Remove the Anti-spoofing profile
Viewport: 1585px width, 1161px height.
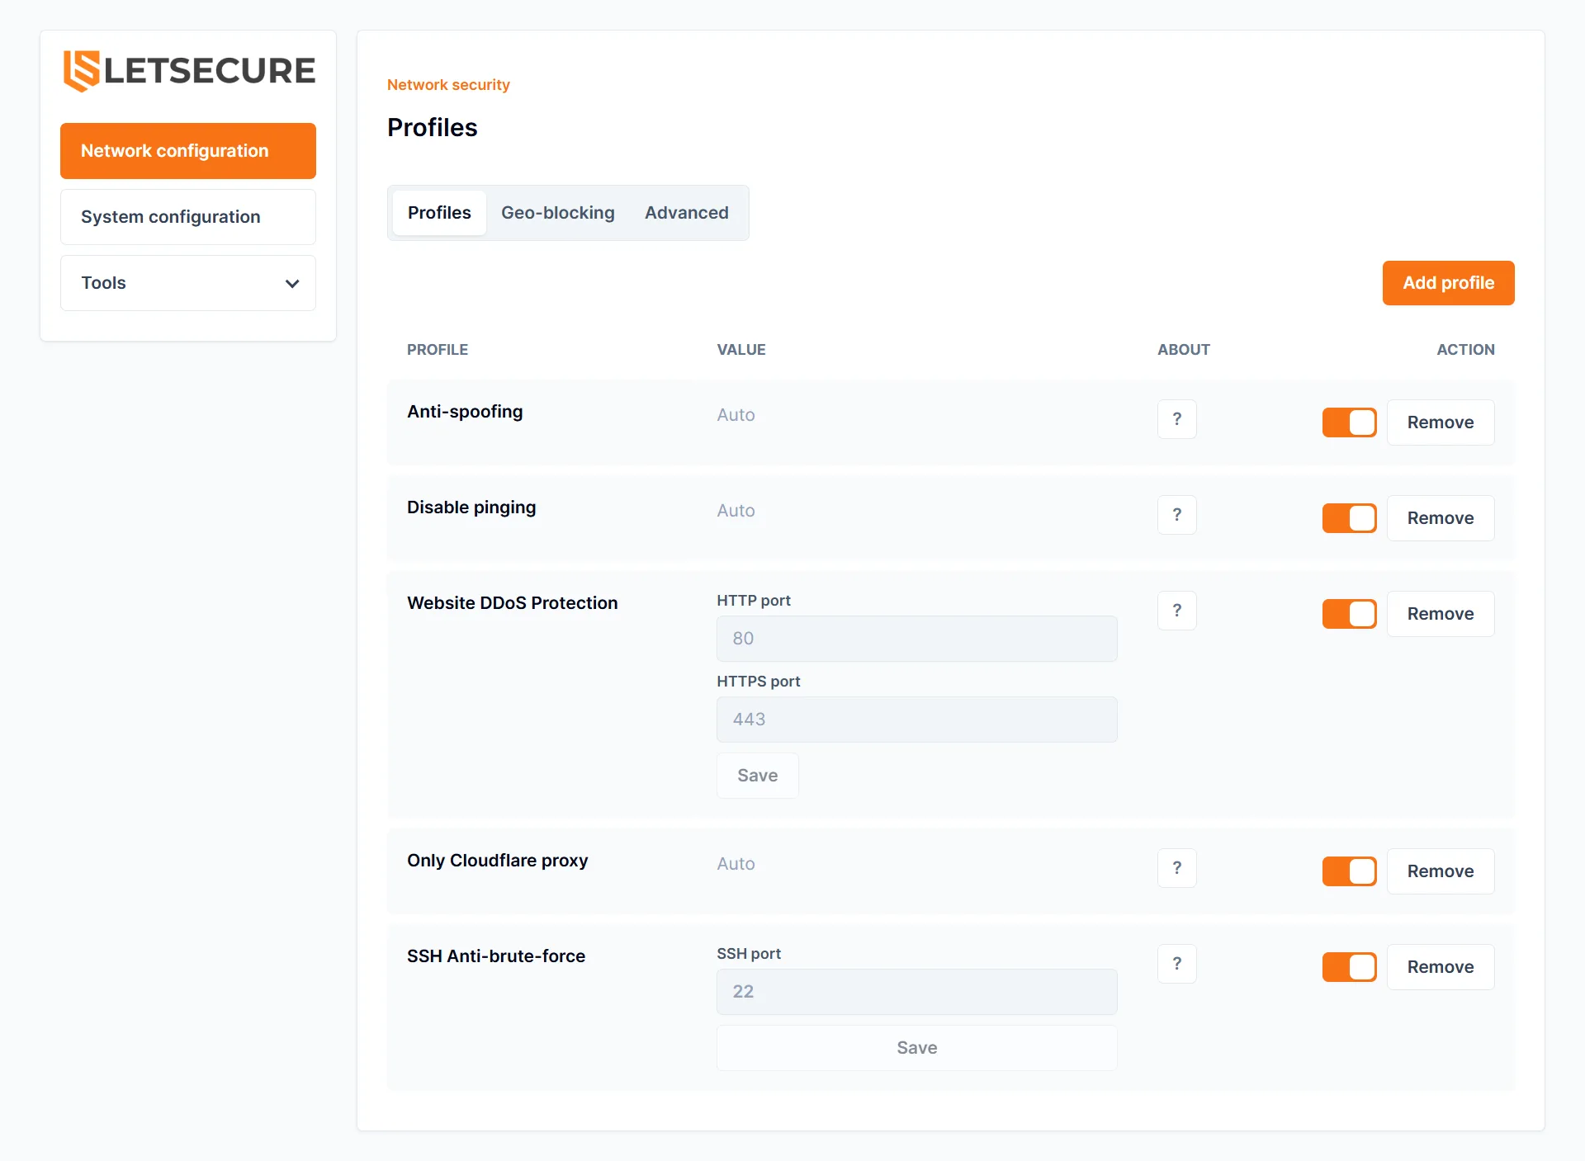[1441, 422]
